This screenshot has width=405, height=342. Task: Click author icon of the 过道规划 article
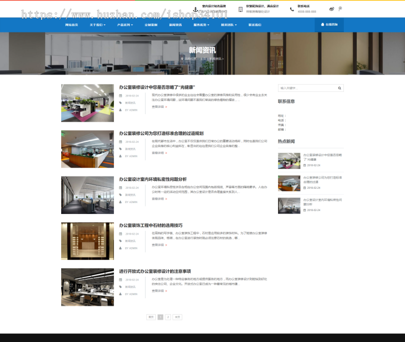(x=120, y=156)
